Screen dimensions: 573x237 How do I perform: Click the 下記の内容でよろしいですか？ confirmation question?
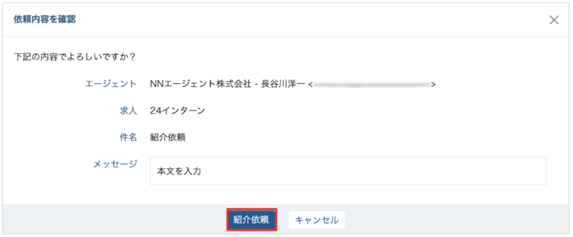75,57
